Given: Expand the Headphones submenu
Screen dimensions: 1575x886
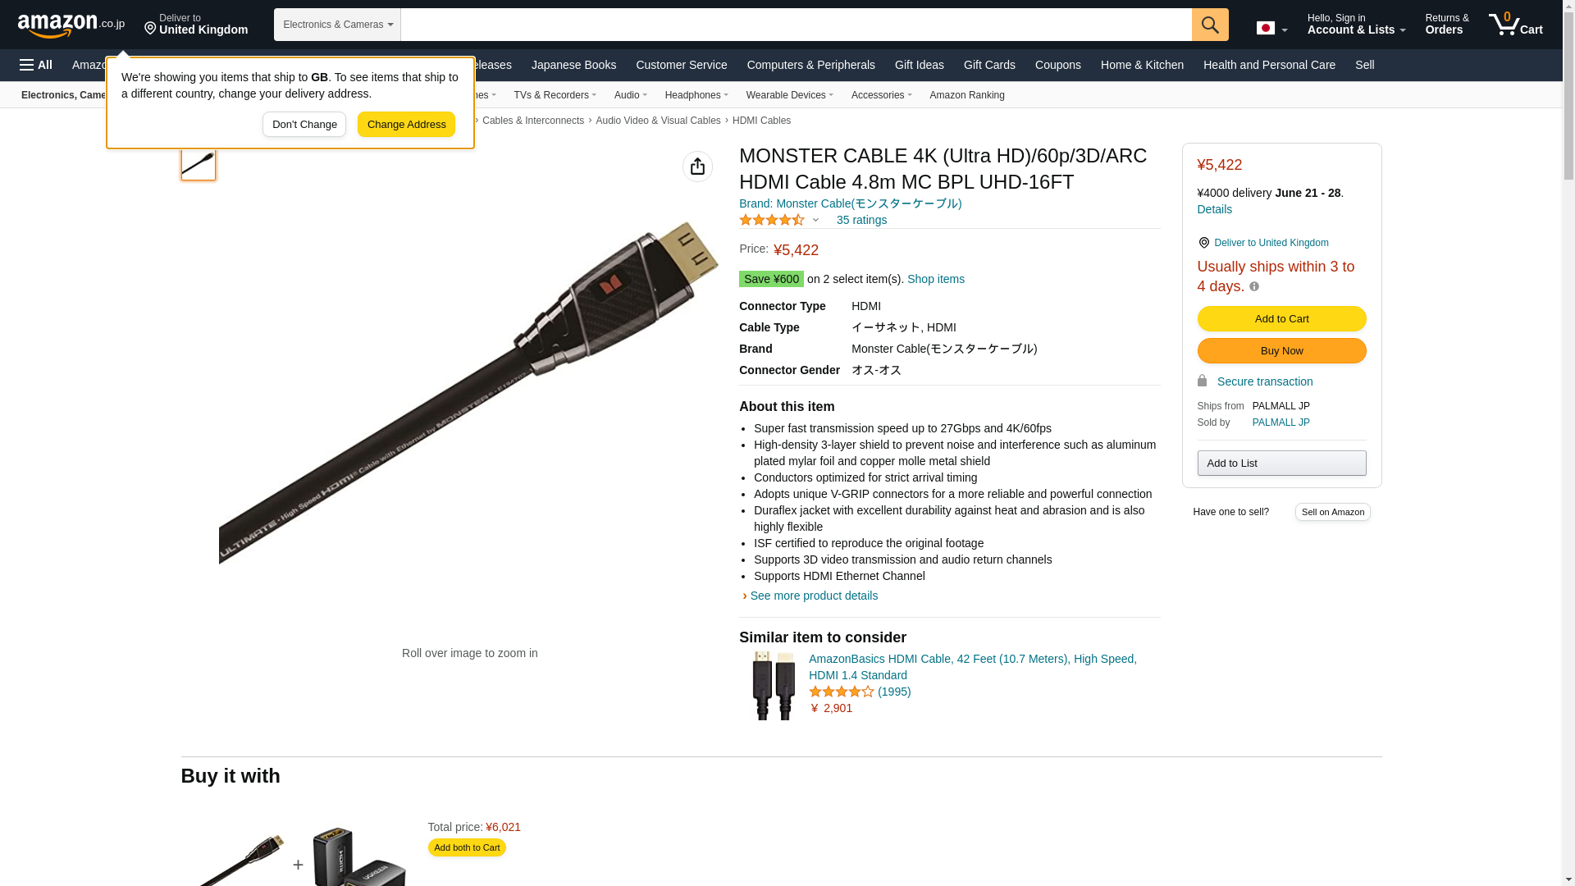Looking at the screenshot, I should tap(696, 95).
